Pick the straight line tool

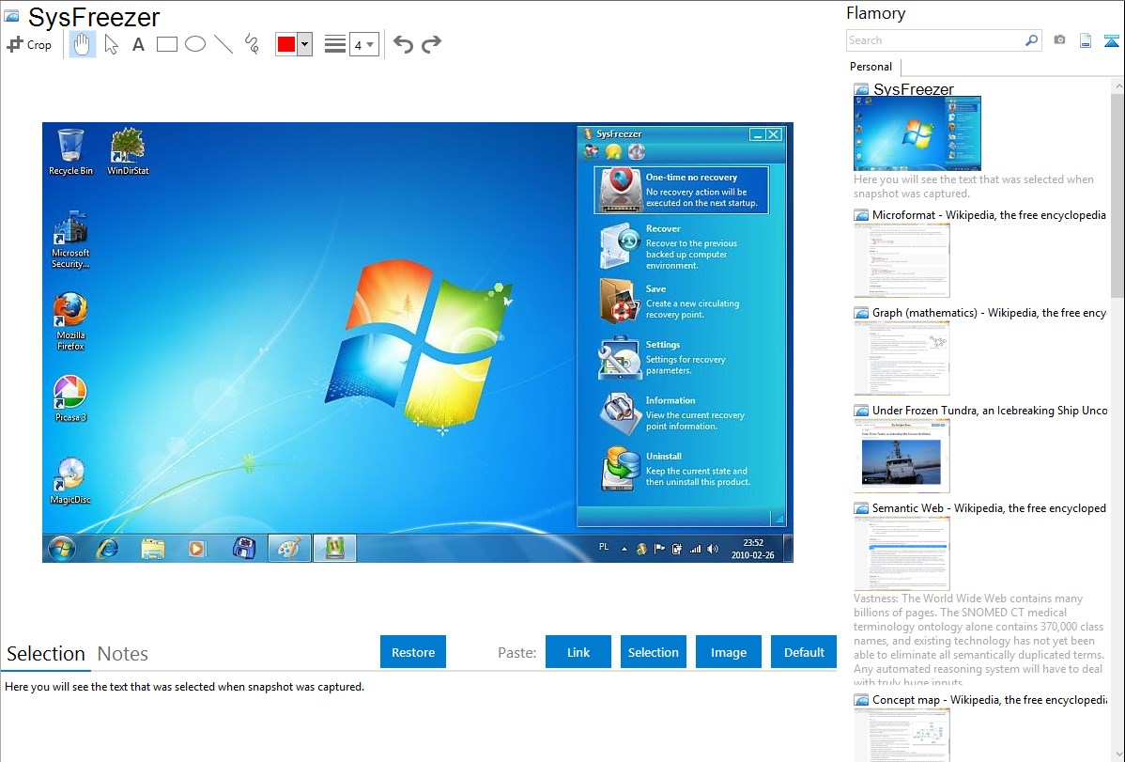[223, 44]
